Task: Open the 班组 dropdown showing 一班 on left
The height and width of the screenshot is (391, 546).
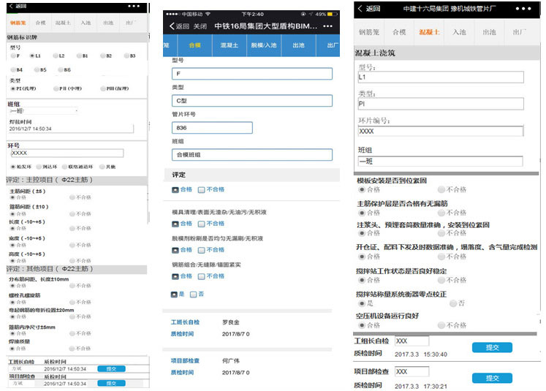Action: click(x=42, y=110)
